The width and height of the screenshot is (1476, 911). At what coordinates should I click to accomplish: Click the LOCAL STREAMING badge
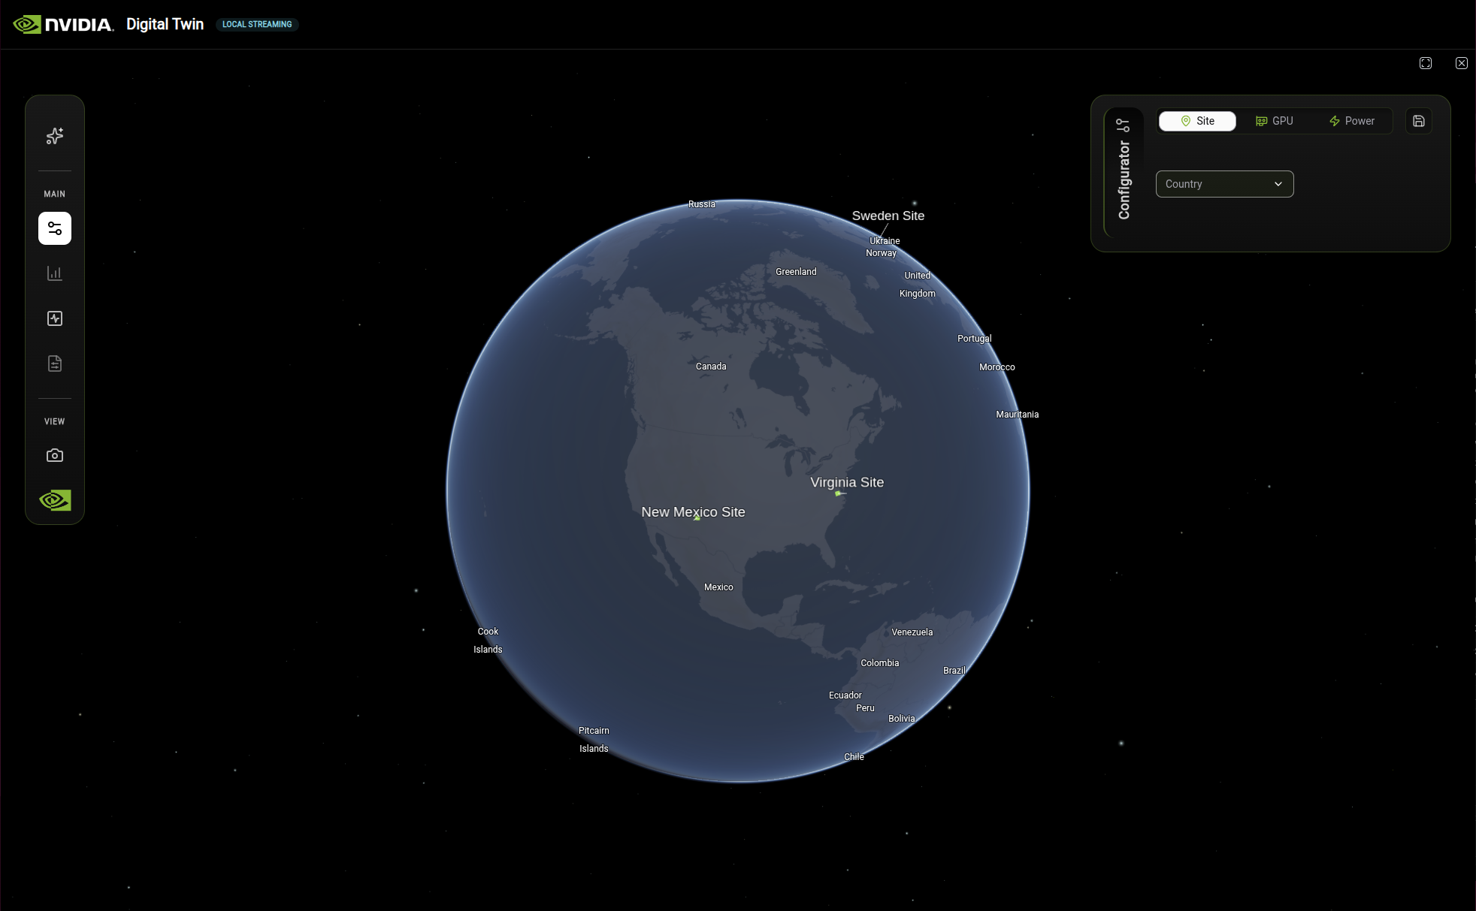pyautogui.click(x=257, y=24)
